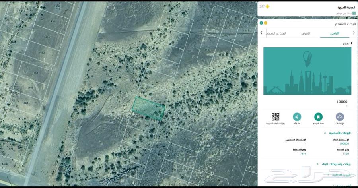
Task: Click the Directions (الإتجاهات) icon
Action: (x=340, y=117)
